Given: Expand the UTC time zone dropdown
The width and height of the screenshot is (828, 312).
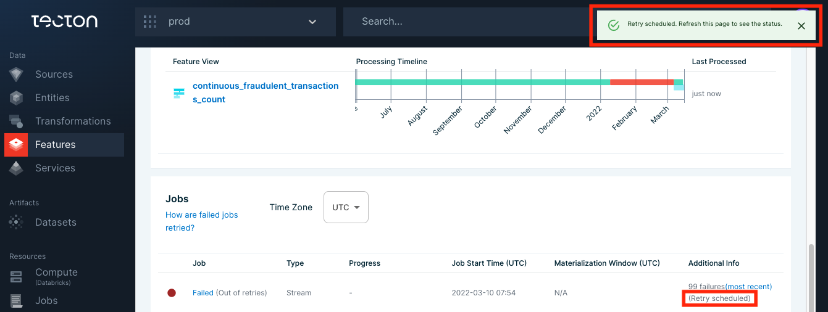Looking at the screenshot, I should [346, 208].
